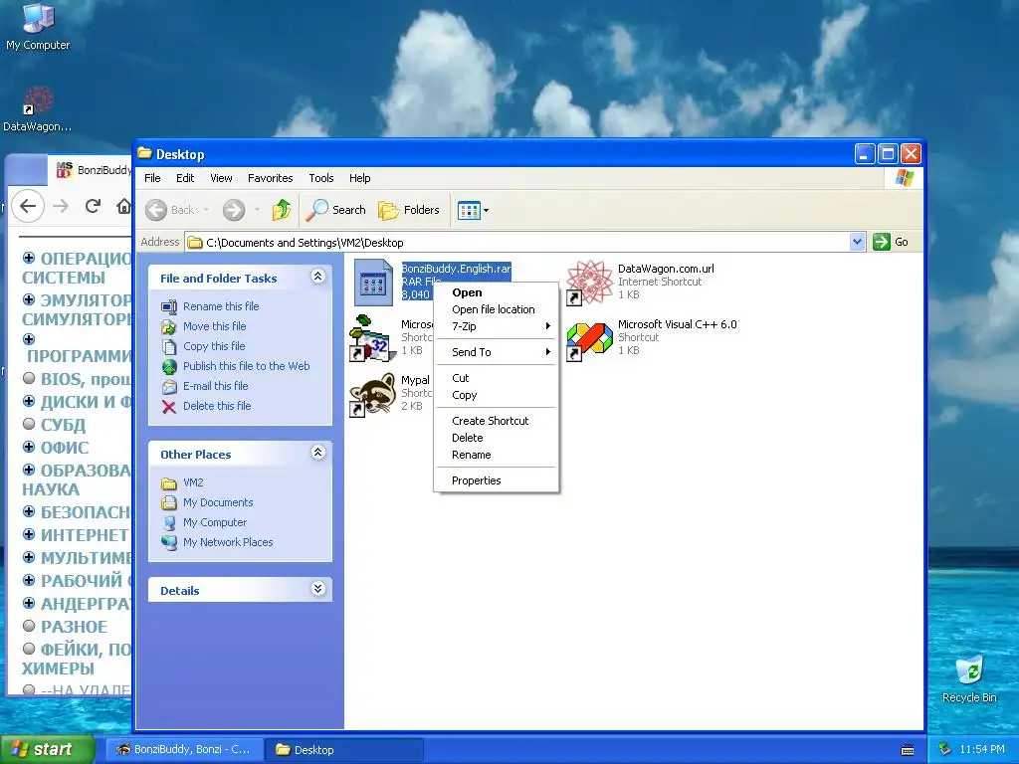The height and width of the screenshot is (764, 1019).
Task: Select the Microsoft Visual C++ 6.0 icon
Action: 589,339
